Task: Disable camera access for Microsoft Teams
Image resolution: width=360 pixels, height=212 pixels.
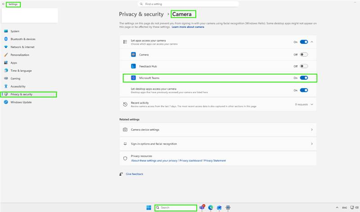Action: [x=304, y=78]
